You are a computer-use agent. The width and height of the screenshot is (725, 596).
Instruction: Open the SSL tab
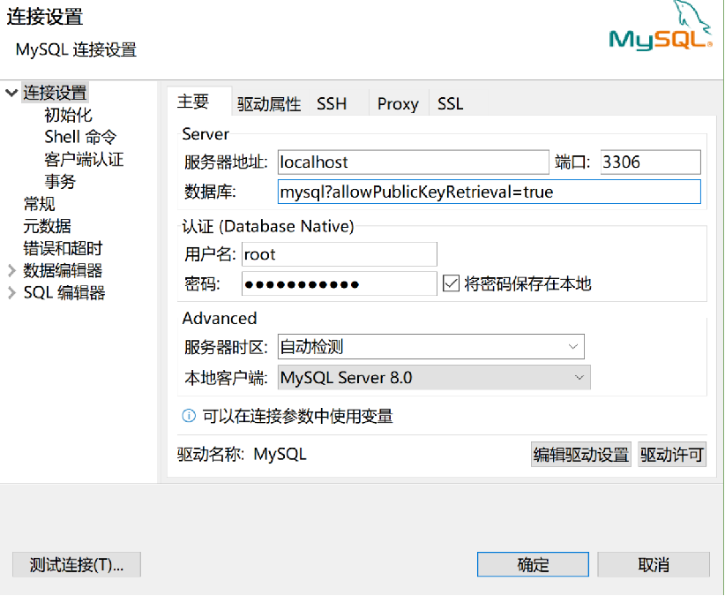449,103
